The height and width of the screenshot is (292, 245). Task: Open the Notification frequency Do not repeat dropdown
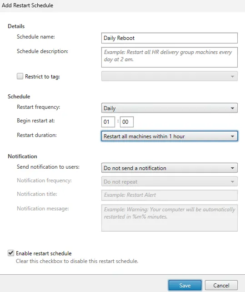tap(170, 181)
